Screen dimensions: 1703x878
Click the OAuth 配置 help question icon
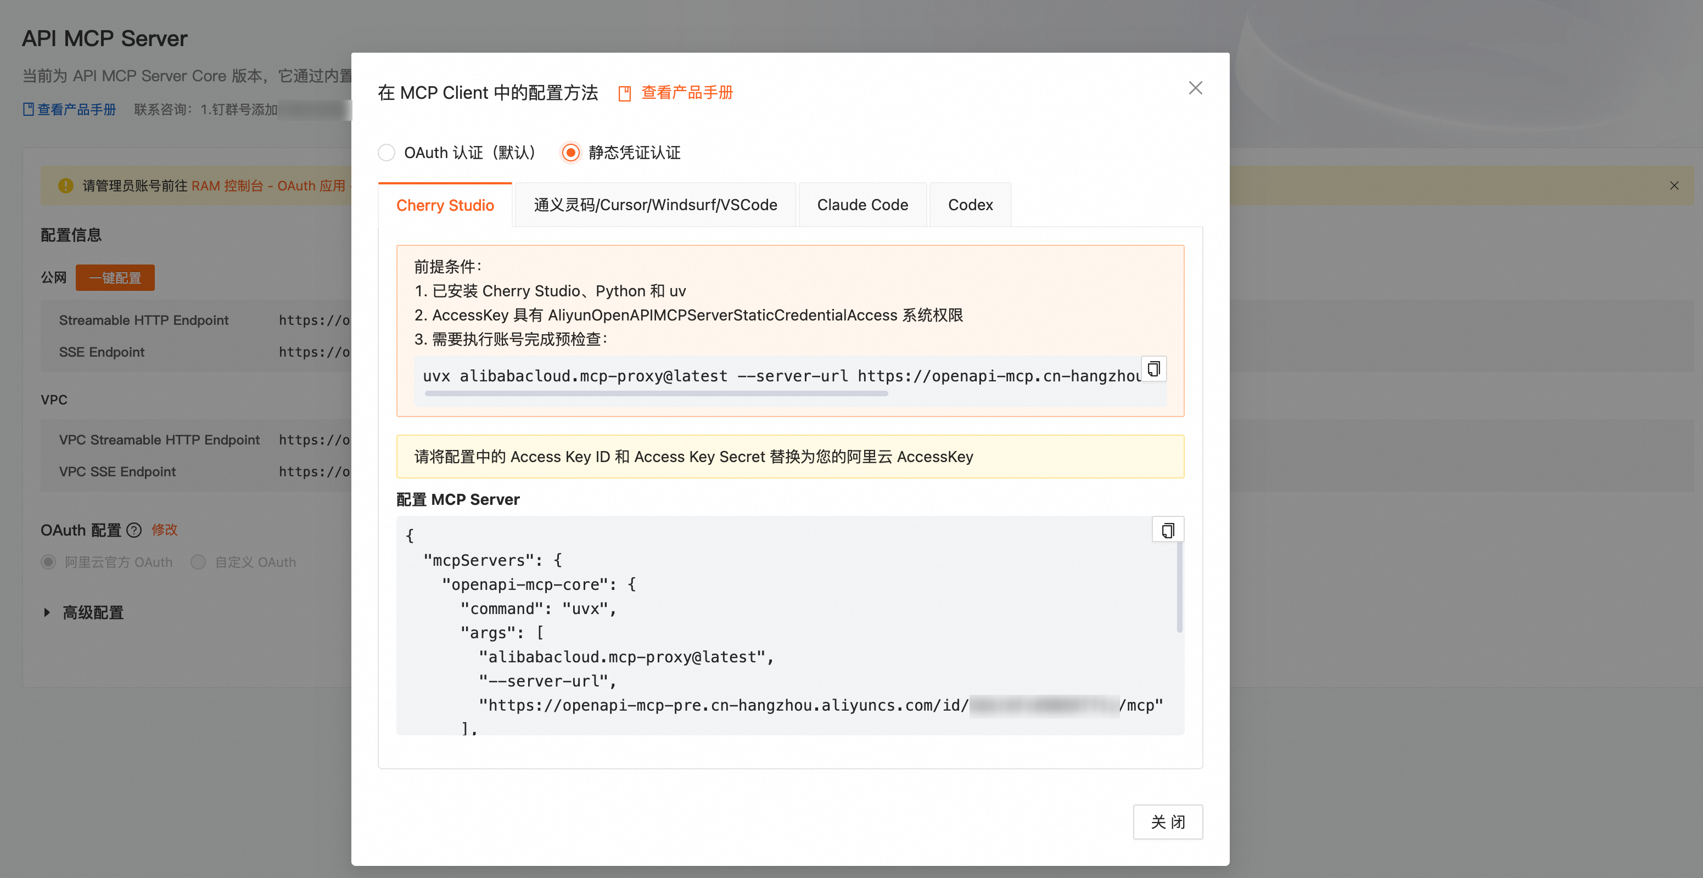coord(133,531)
